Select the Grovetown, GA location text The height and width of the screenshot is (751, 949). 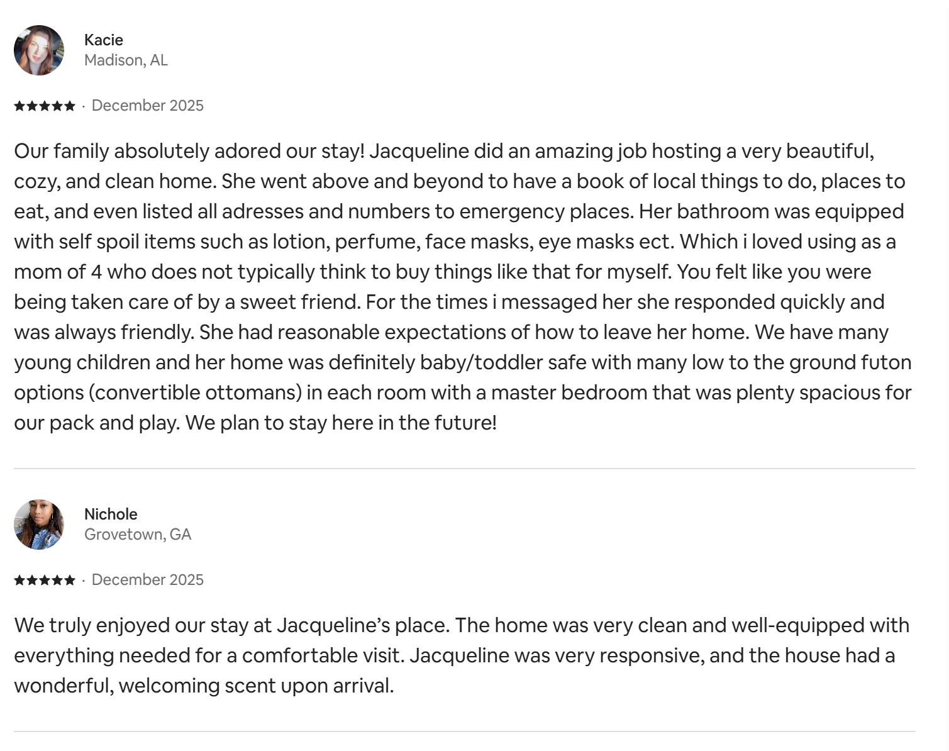point(138,535)
